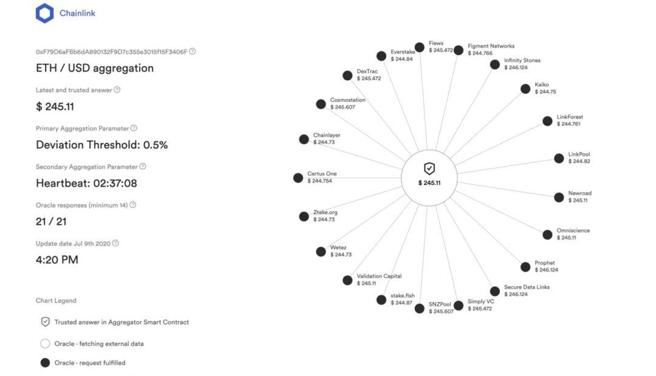The width and height of the screenshot is (656, 376).
Task: Click help icon beside Oracle responses
Action: click(x=133, y=205)
